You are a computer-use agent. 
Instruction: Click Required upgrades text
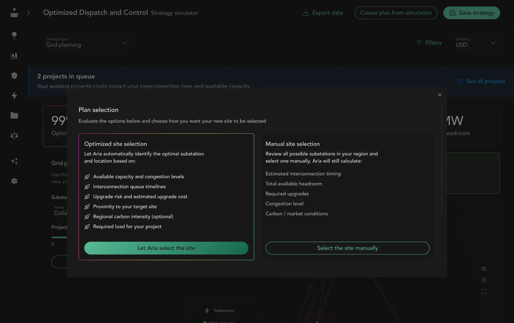(287, 194)
